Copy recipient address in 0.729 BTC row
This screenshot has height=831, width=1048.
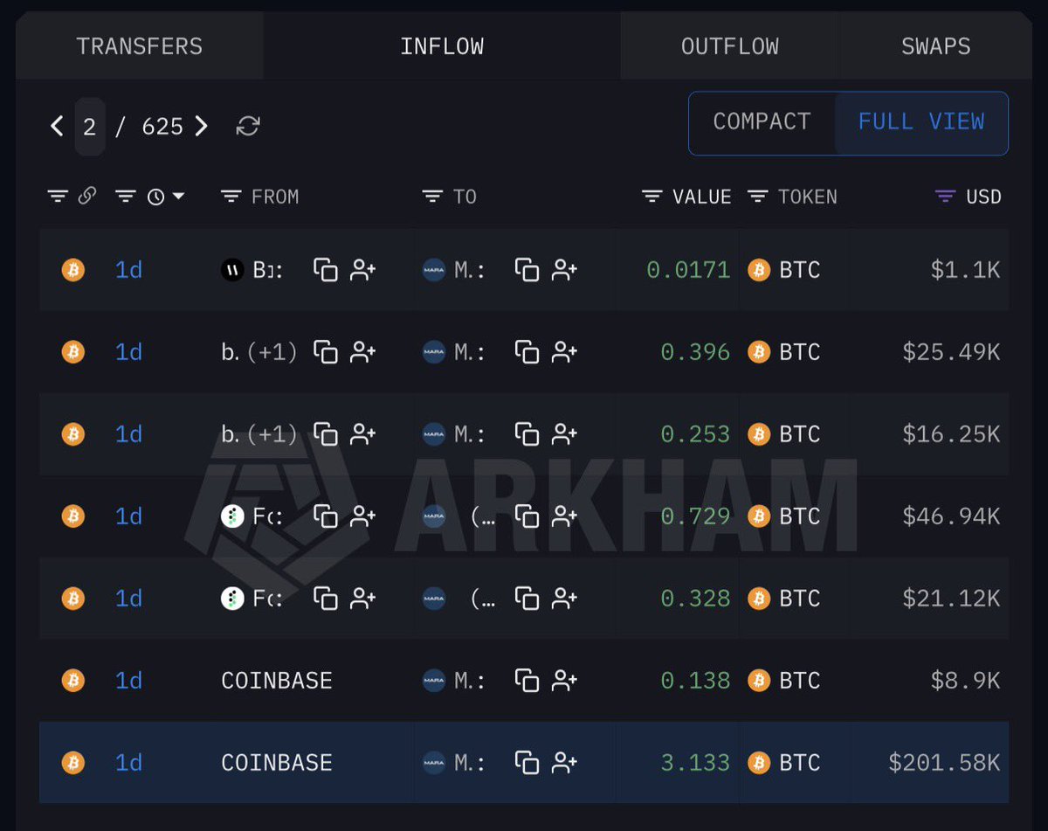coord(527,516)
